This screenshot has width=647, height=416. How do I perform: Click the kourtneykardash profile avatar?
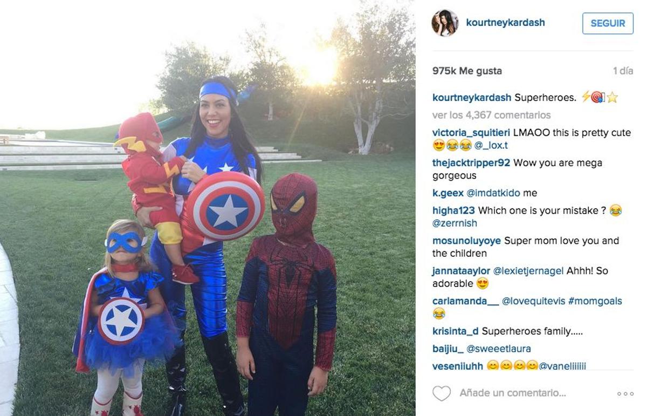coord(445,23)
